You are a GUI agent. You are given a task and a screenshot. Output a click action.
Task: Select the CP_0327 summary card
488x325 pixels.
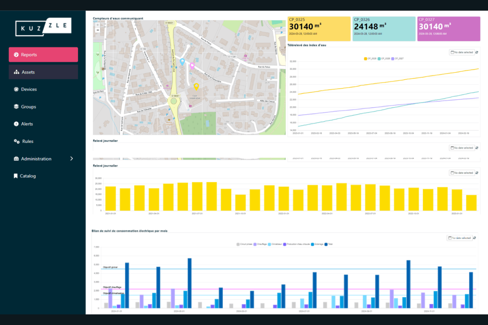pos(449,29)
